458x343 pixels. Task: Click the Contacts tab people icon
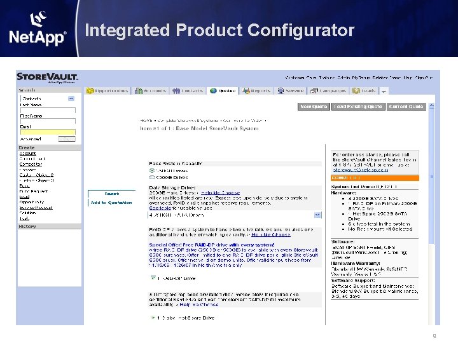[x=176, y=91]
